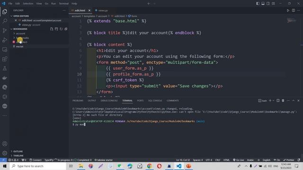This screenshot has width=303, height=170.
Task: Switch to the PROBLEMS panel tab
Action: [x=78, y=101]
